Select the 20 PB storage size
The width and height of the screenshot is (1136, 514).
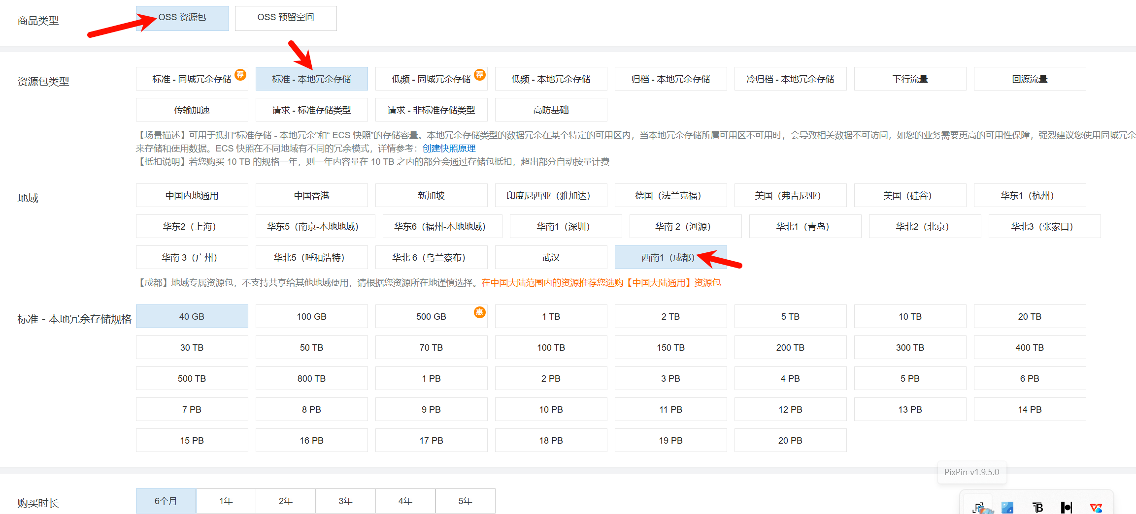[x=790, y=441]
